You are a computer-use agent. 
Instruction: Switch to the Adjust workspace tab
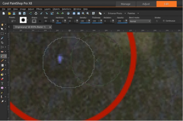(146, 4)
